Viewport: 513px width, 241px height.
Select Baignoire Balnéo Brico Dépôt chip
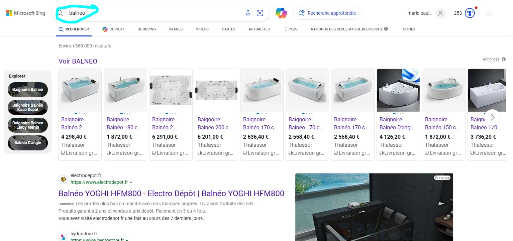click(x=28, y=107)
